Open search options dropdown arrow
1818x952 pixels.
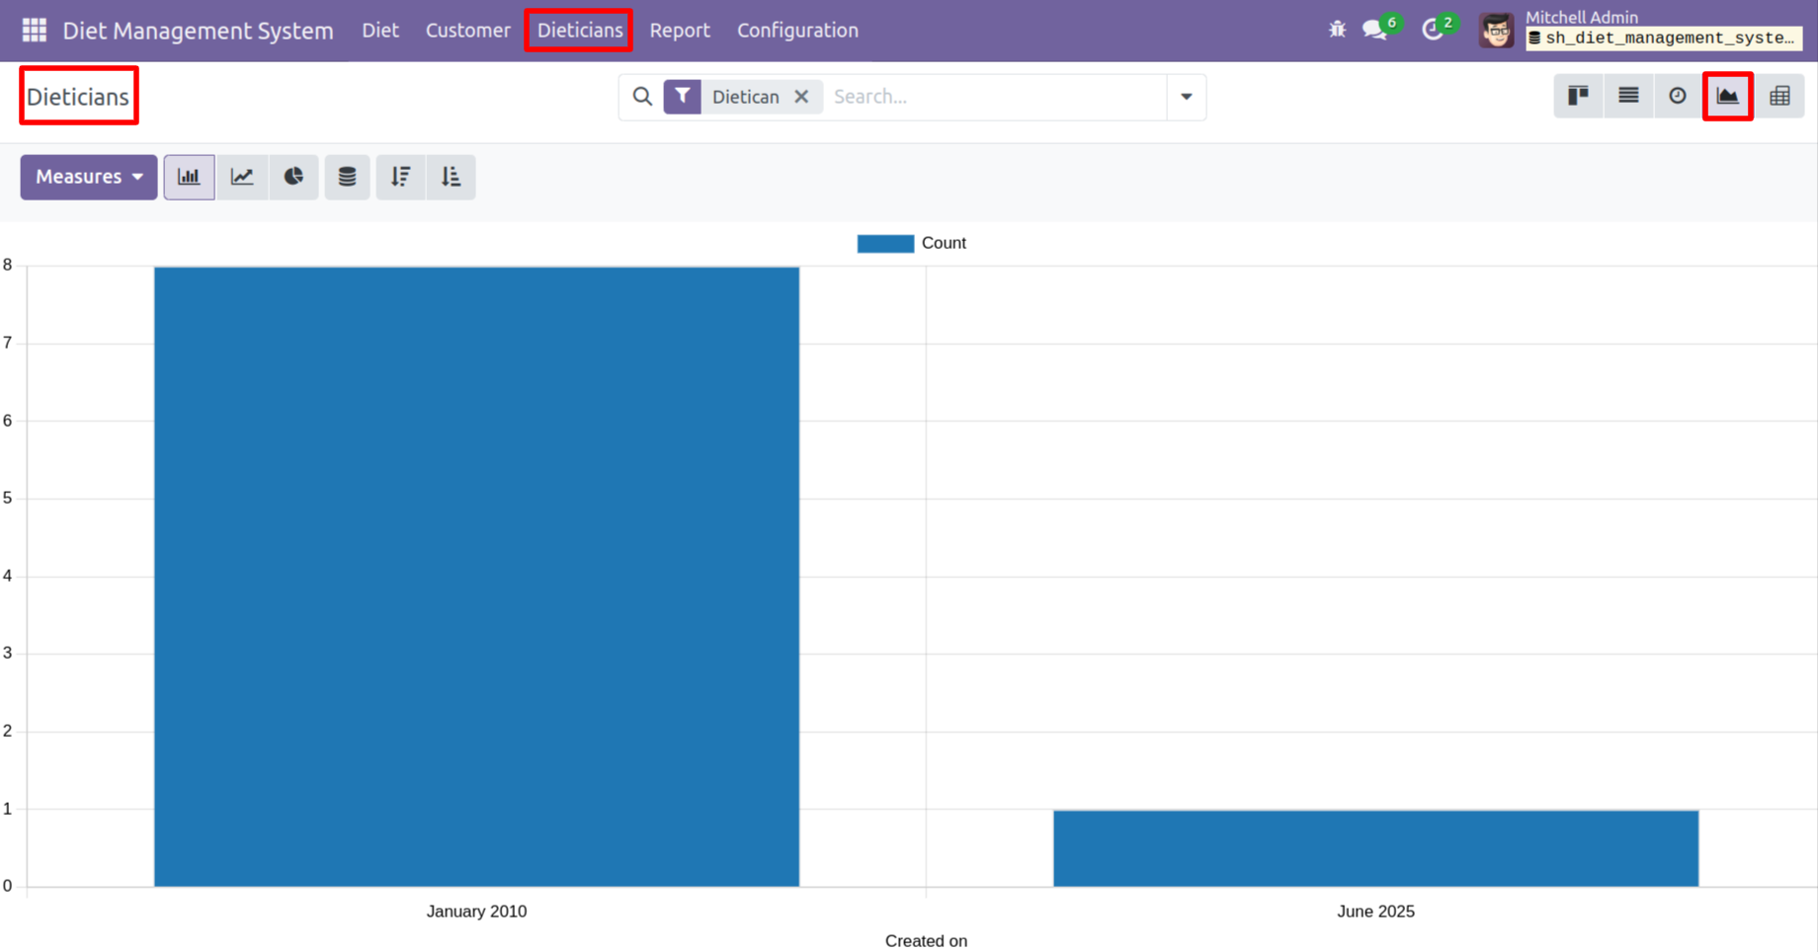coord(1186,97)
